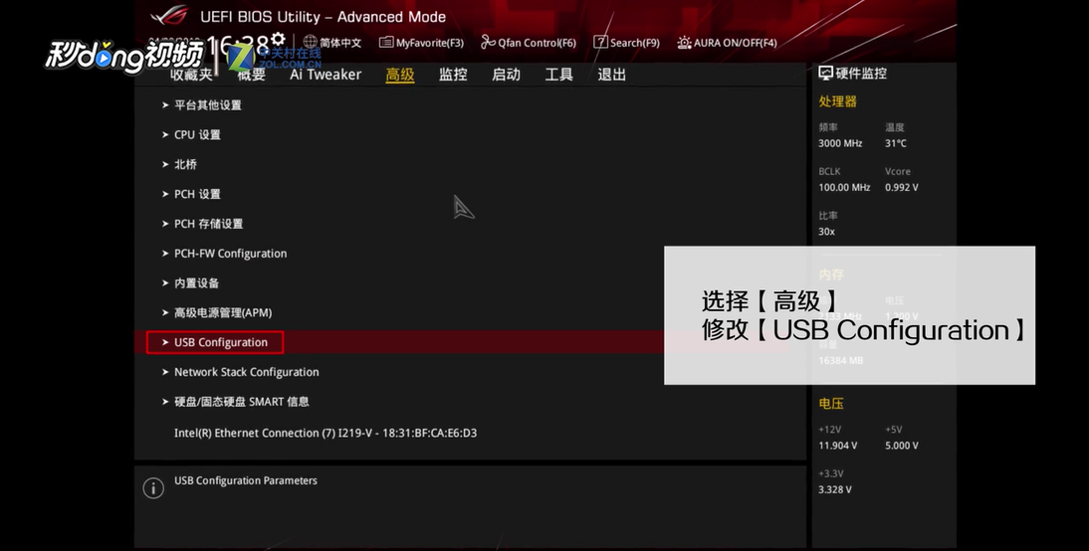Screen dimensions: 1089x551
Task: Switch to the 启动 tab
Action: pos(507,75)
